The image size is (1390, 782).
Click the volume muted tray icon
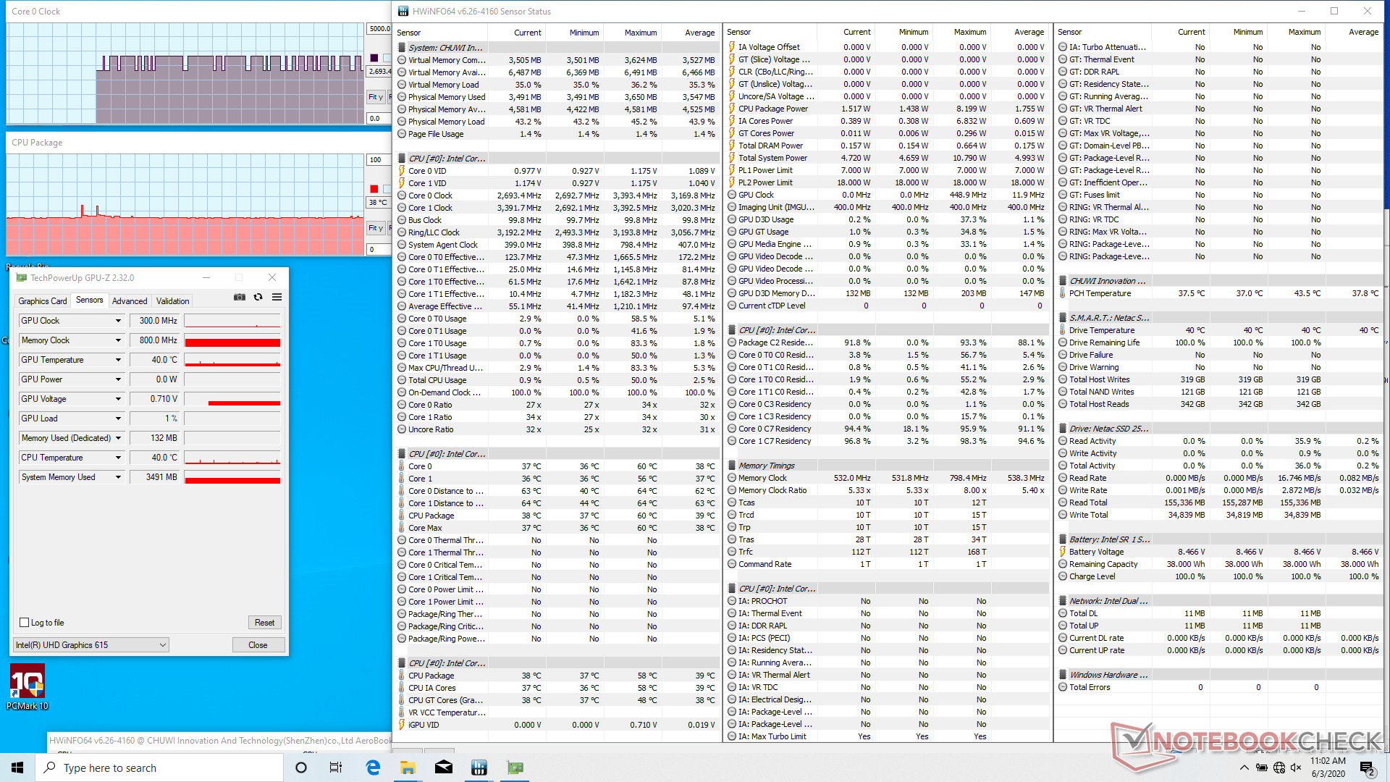click(1297, 768)
